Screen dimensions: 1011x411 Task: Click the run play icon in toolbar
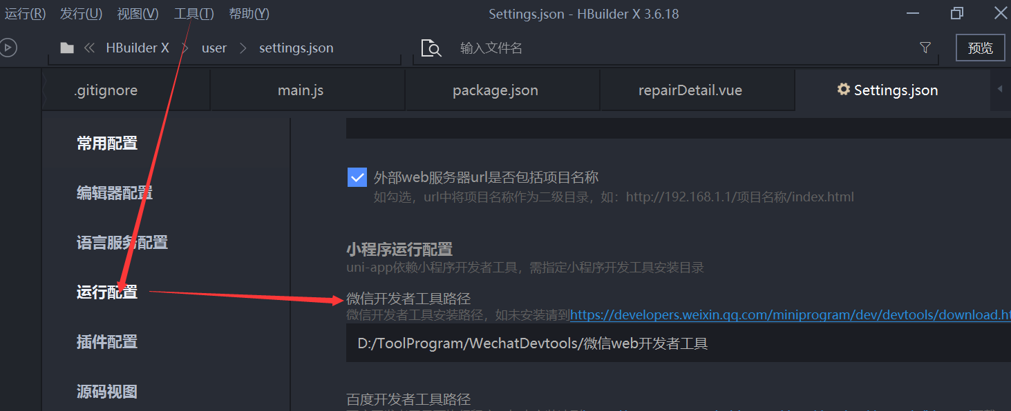coord(7,48)
